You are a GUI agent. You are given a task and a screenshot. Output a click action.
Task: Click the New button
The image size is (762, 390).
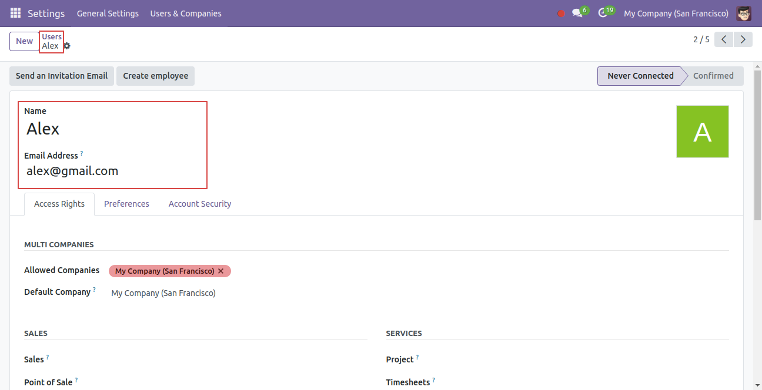[25, 41]
